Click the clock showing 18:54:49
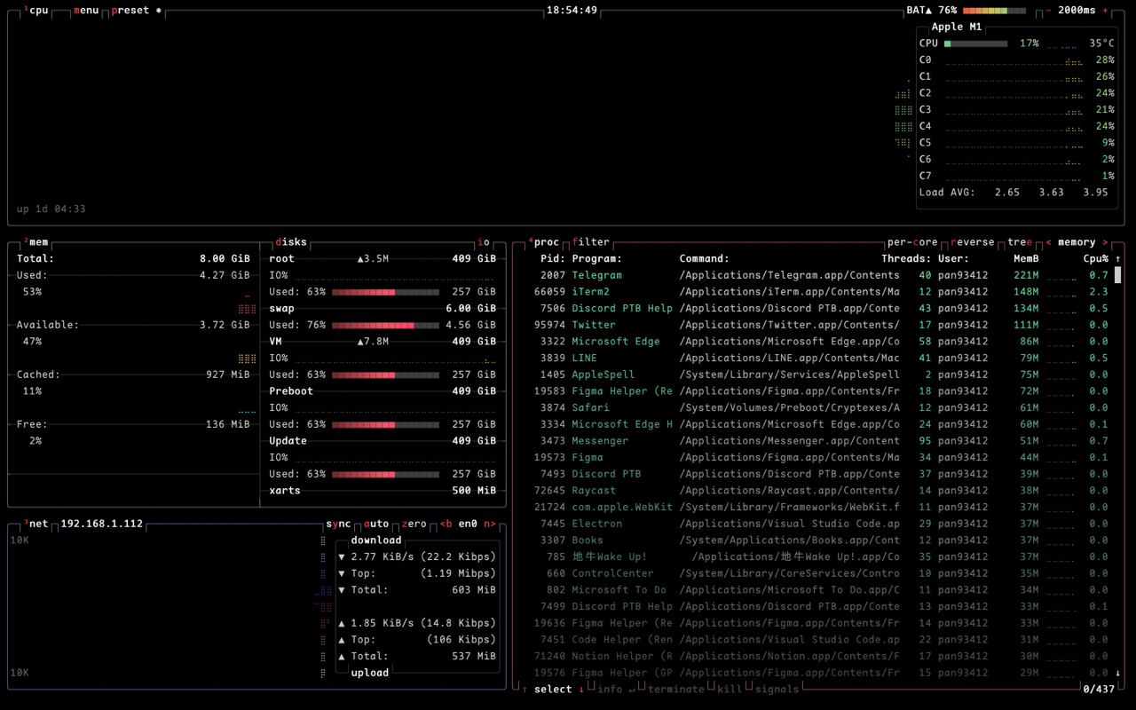The image size is (1136, 710). 572,11
